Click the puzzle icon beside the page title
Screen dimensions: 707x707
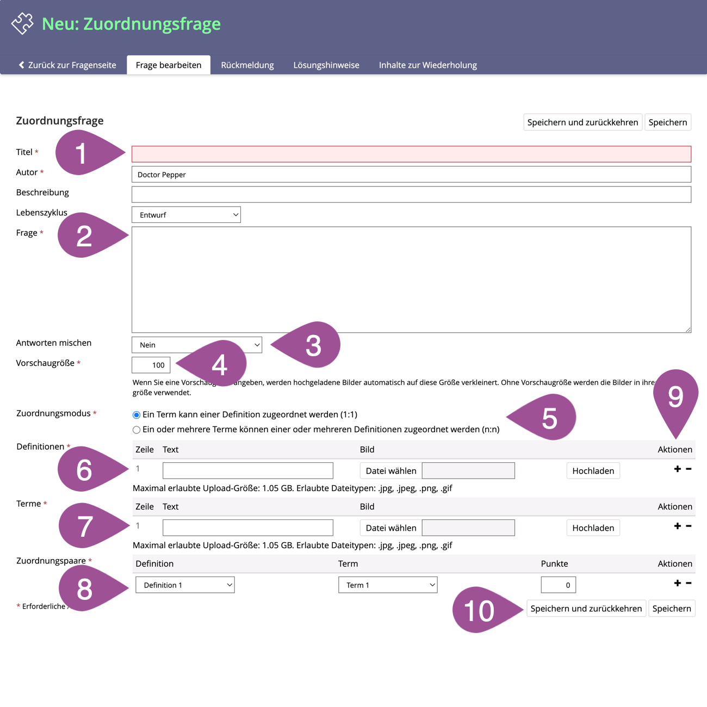tap(22, 23)
